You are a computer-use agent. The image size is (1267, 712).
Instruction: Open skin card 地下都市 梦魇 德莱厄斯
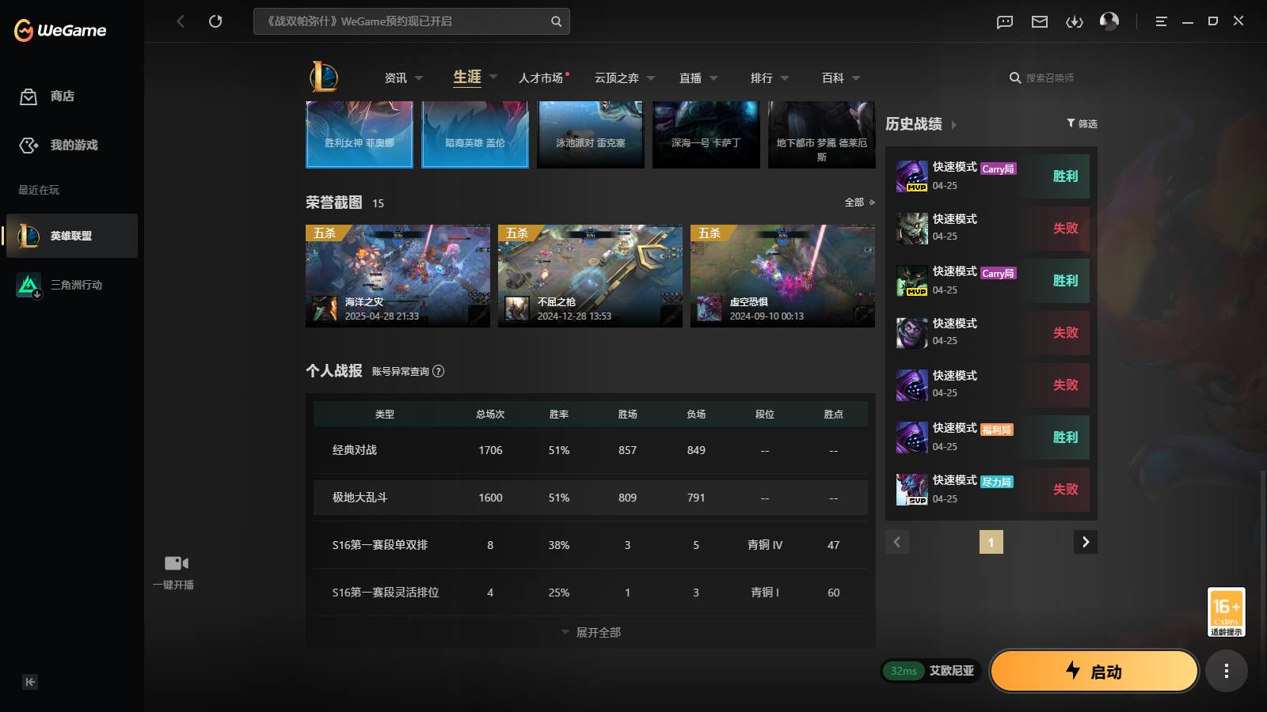coord(822,134)
